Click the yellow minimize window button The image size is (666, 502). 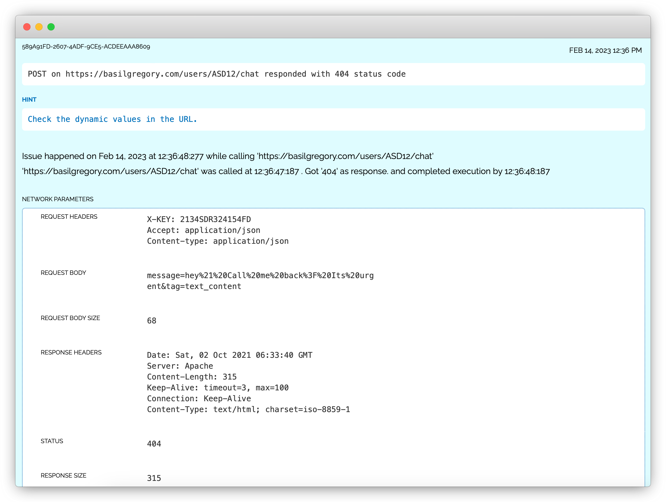click(39, 27)
